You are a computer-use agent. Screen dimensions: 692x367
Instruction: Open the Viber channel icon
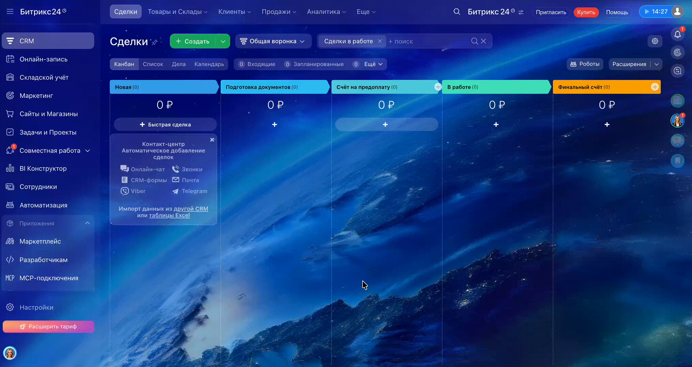tap(125, 191)
